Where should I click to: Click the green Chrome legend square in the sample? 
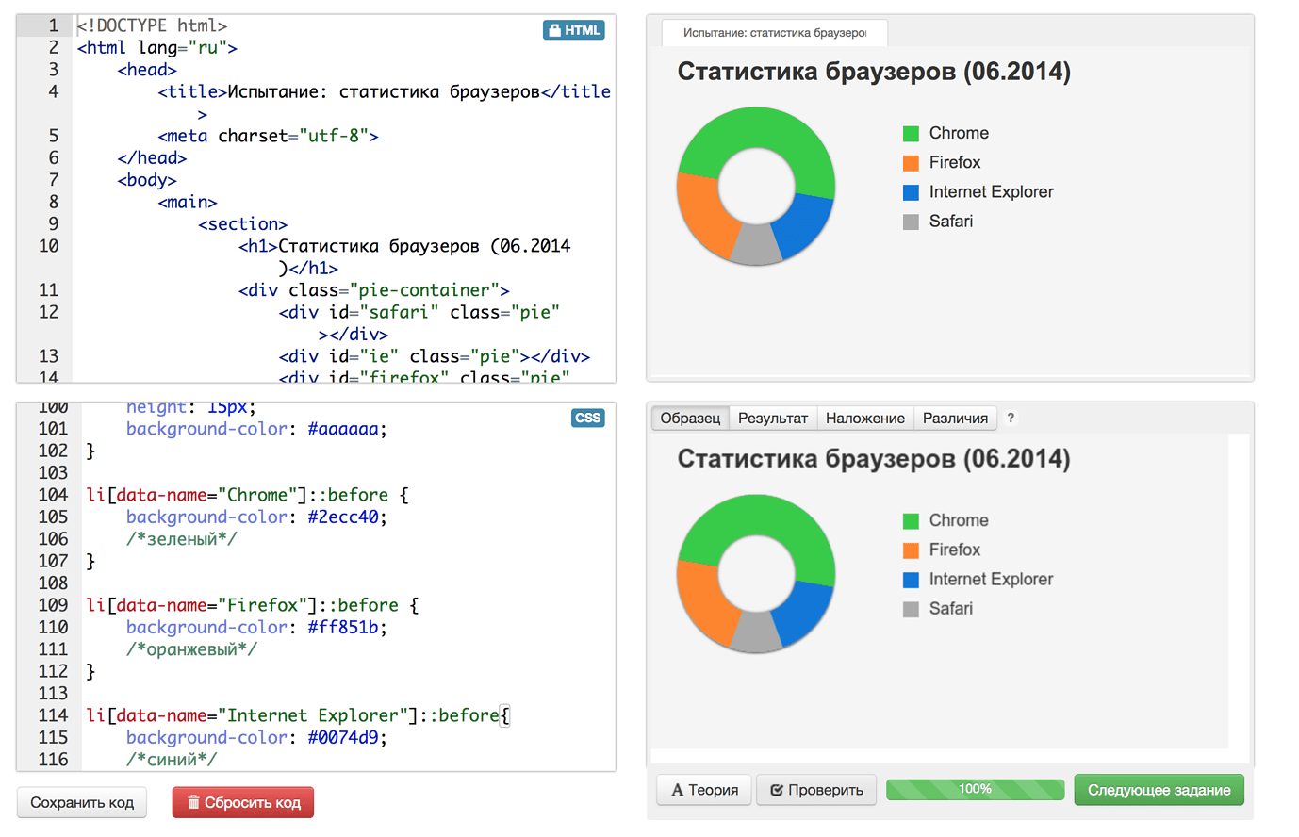(x=911, y=521)
